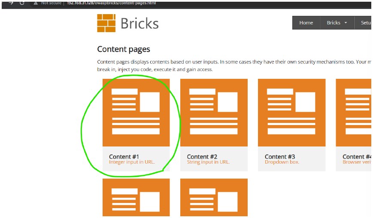Viewport: 373px width, 218px height.
Task: Reload the page with the refresh icon
Action: pos(22,3)
